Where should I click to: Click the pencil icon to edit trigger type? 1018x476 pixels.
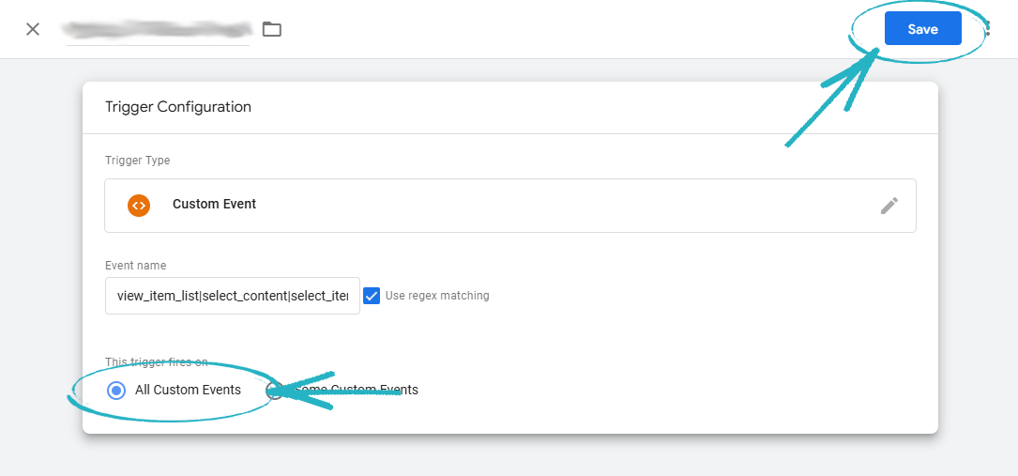click(x=889, y=206)
